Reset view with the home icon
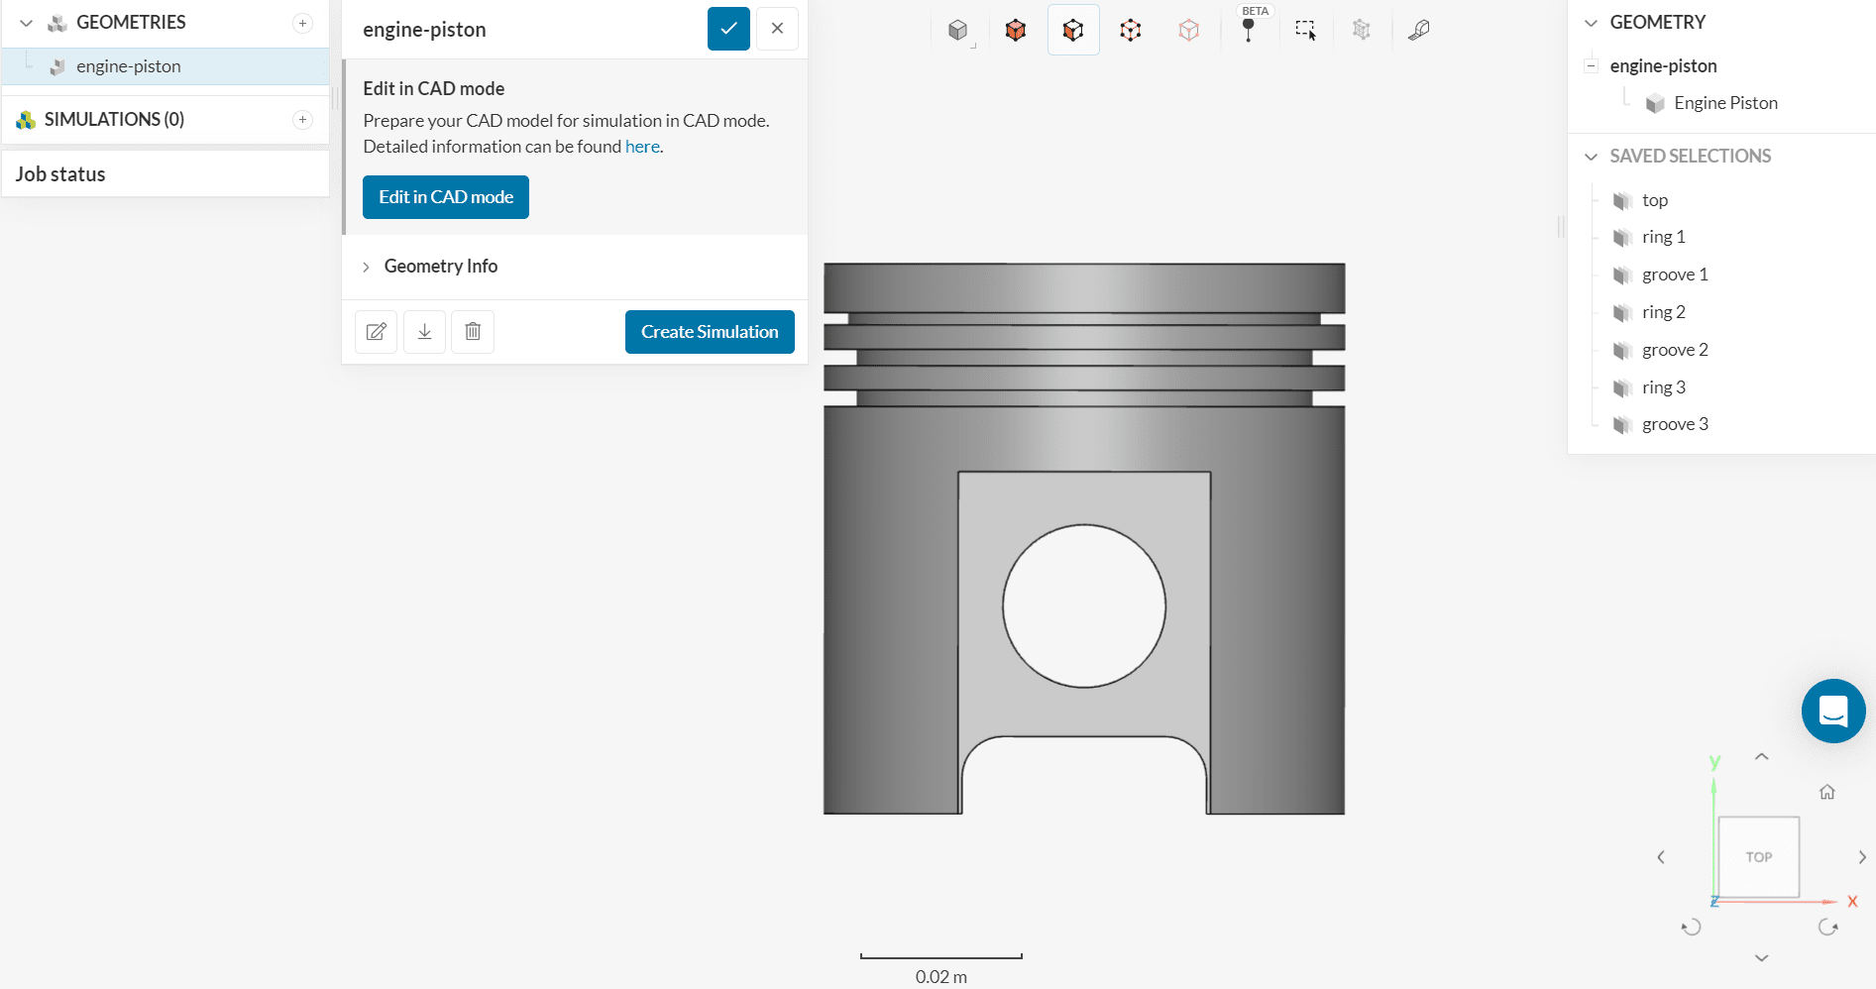This screenshot has width=1876, height=989. 1827,792
